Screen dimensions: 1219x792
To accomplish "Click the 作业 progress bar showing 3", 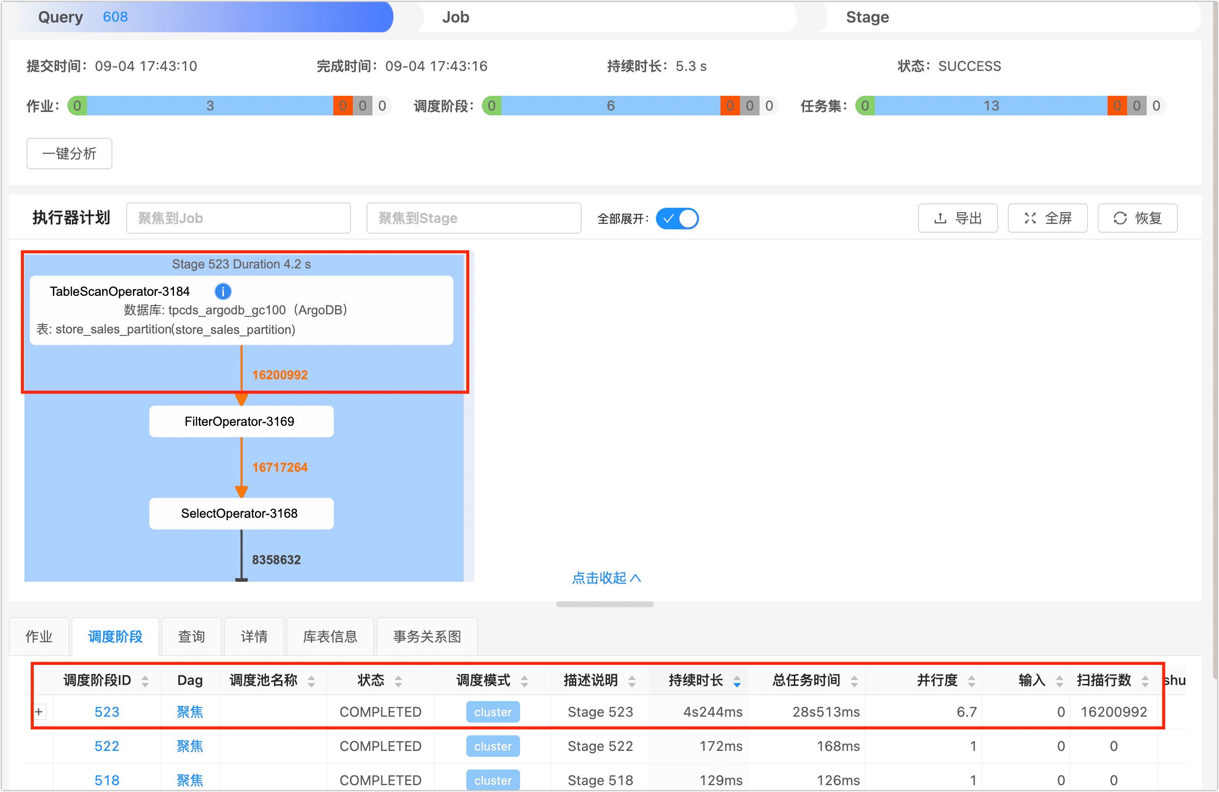I will click(x=210, y=106).
